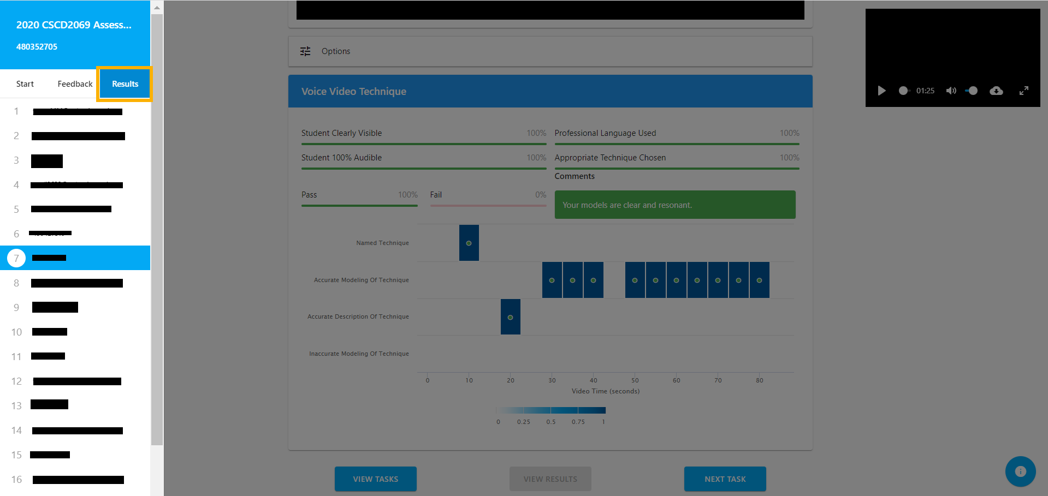Click the Accurate Modeling marker at 40 seconds
This screenshot has height=496, width=1048.
[594, 280]
